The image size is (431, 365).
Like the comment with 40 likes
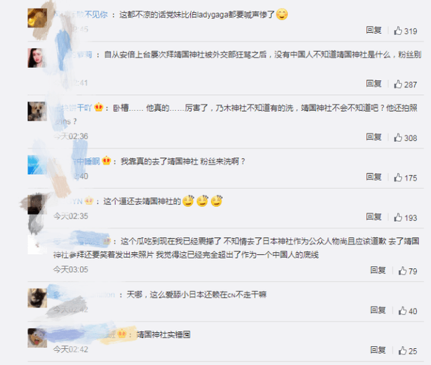pyautogui.click(x=403, y=311)
